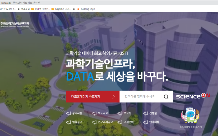The height and width of the screenshot is (136, 218).
Task: Open the Edge에서 가져온 bookmarks folder
Action: click(61, 9)
